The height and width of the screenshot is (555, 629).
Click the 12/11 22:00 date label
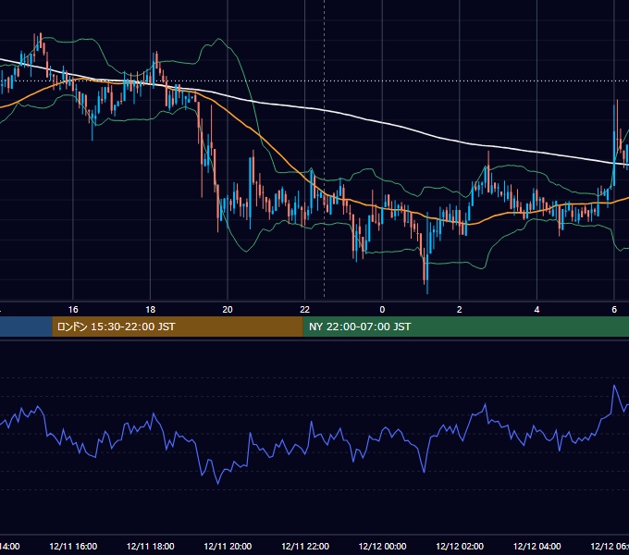point(305,546)
